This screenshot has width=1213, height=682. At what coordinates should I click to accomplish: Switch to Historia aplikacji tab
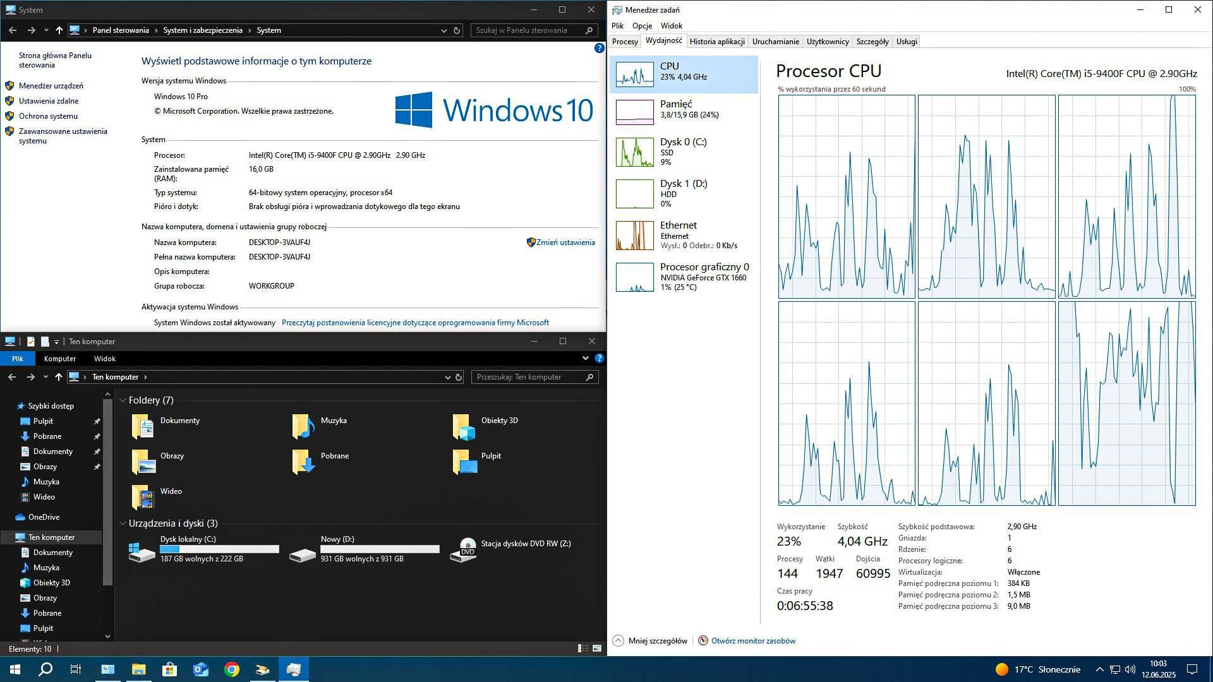(x=717, y=42)
